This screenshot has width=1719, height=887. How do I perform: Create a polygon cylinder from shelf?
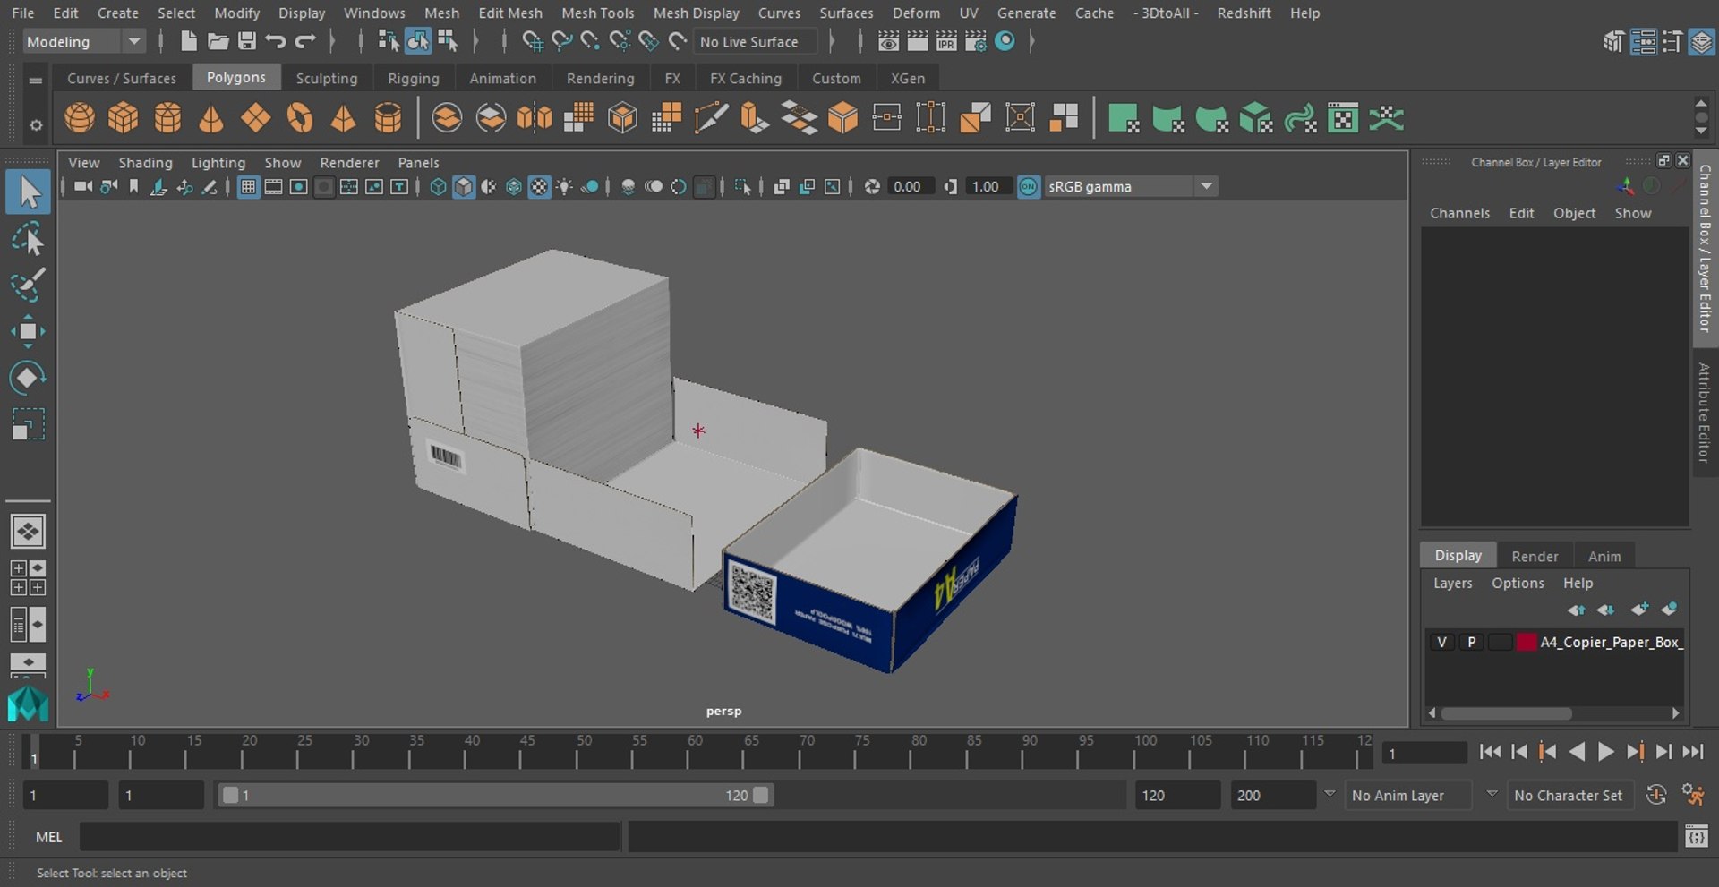167,118
